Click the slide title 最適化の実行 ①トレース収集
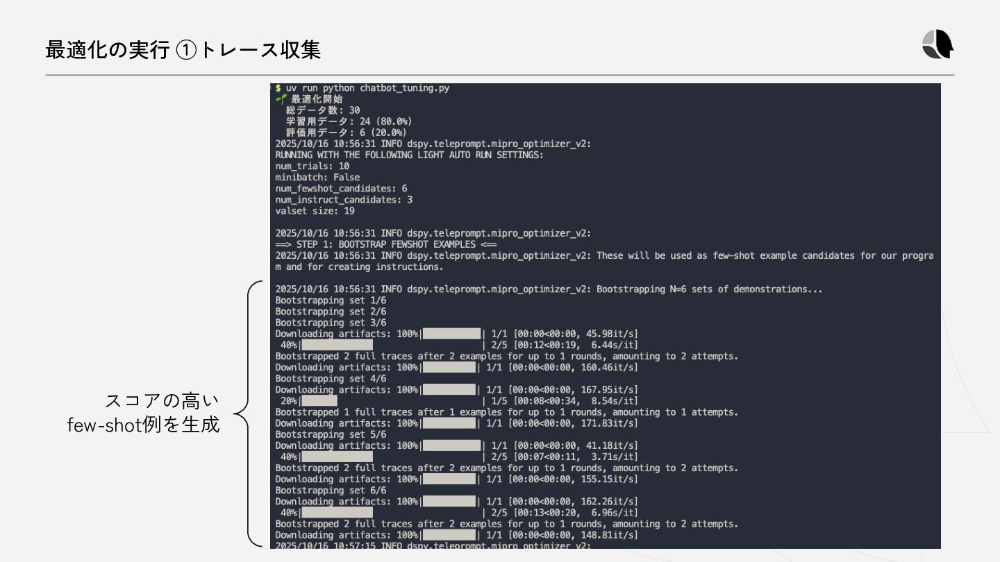The image size is (1000, 562). click(x=183, y=50)
